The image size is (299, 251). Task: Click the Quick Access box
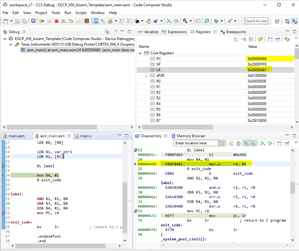point(256,21)
